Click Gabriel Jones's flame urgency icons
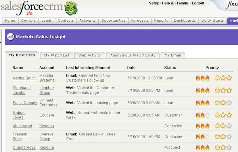Image resolution: width=238 pixels, height=152 pixels. [203, 115]
